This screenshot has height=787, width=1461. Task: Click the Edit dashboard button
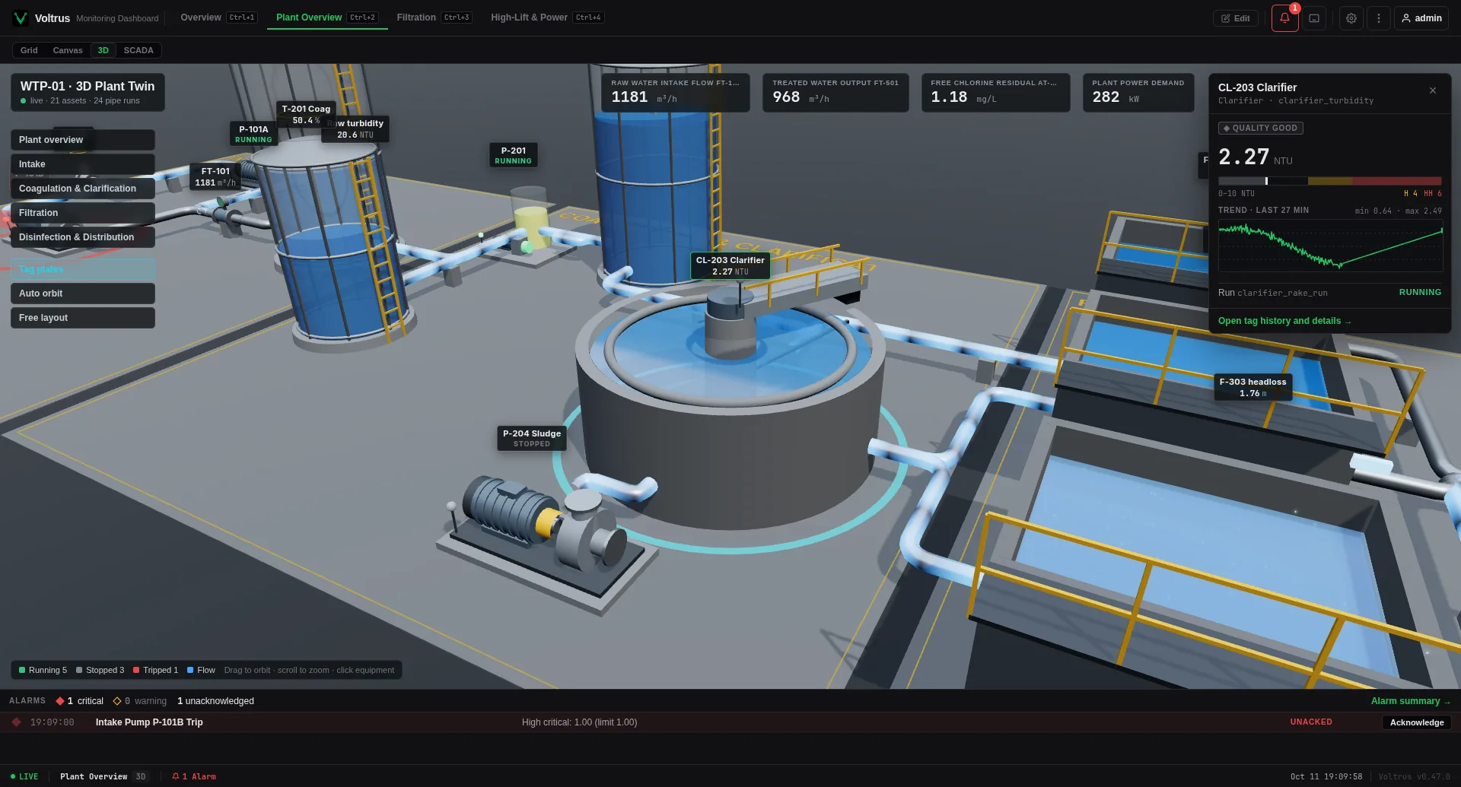(x=1236, y=18)
